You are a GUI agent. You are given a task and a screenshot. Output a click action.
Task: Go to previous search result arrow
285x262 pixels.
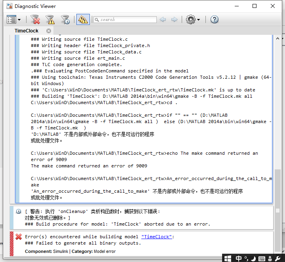point(163,19)
